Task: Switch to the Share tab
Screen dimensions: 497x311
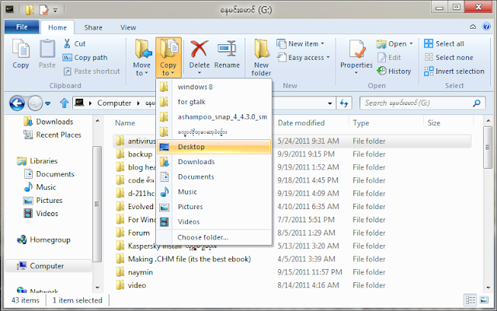Action: (93, 28)
